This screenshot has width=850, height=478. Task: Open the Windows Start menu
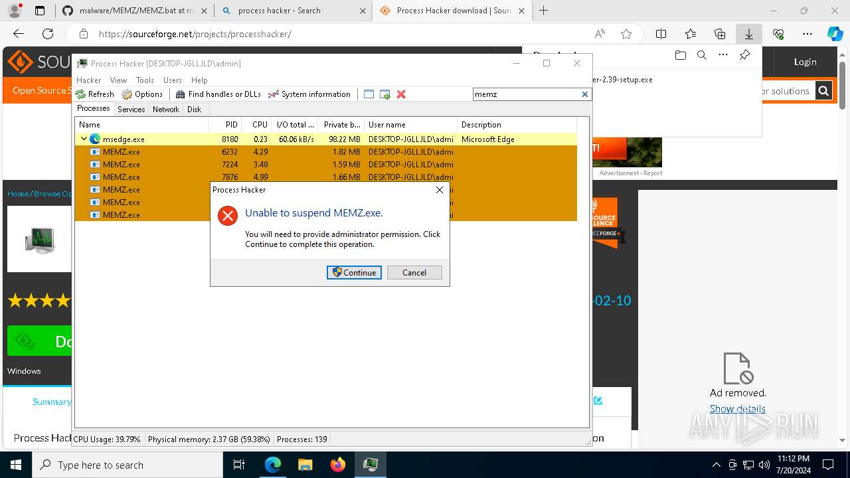tap(15, 465)
